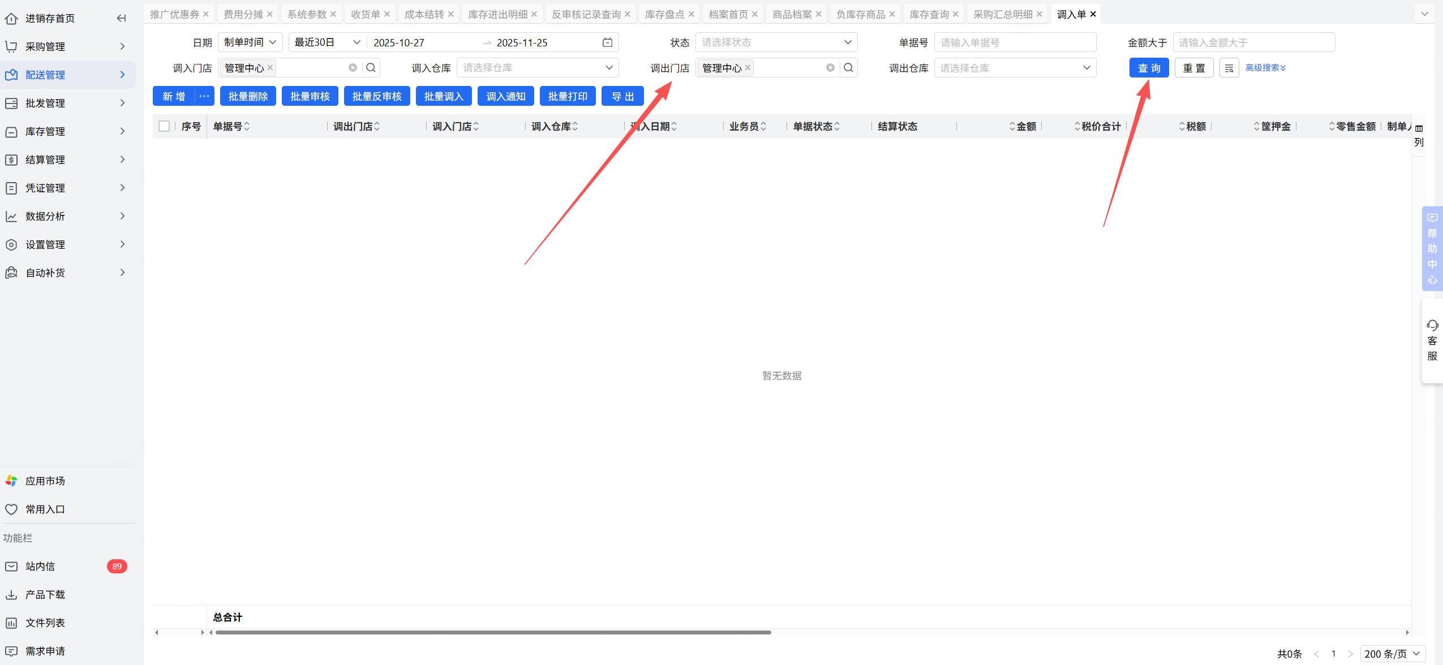This screenshot has width=1443, height=665.
Task: Clear 调出门店 field with circle-x icon
Action: pos(830,68)
